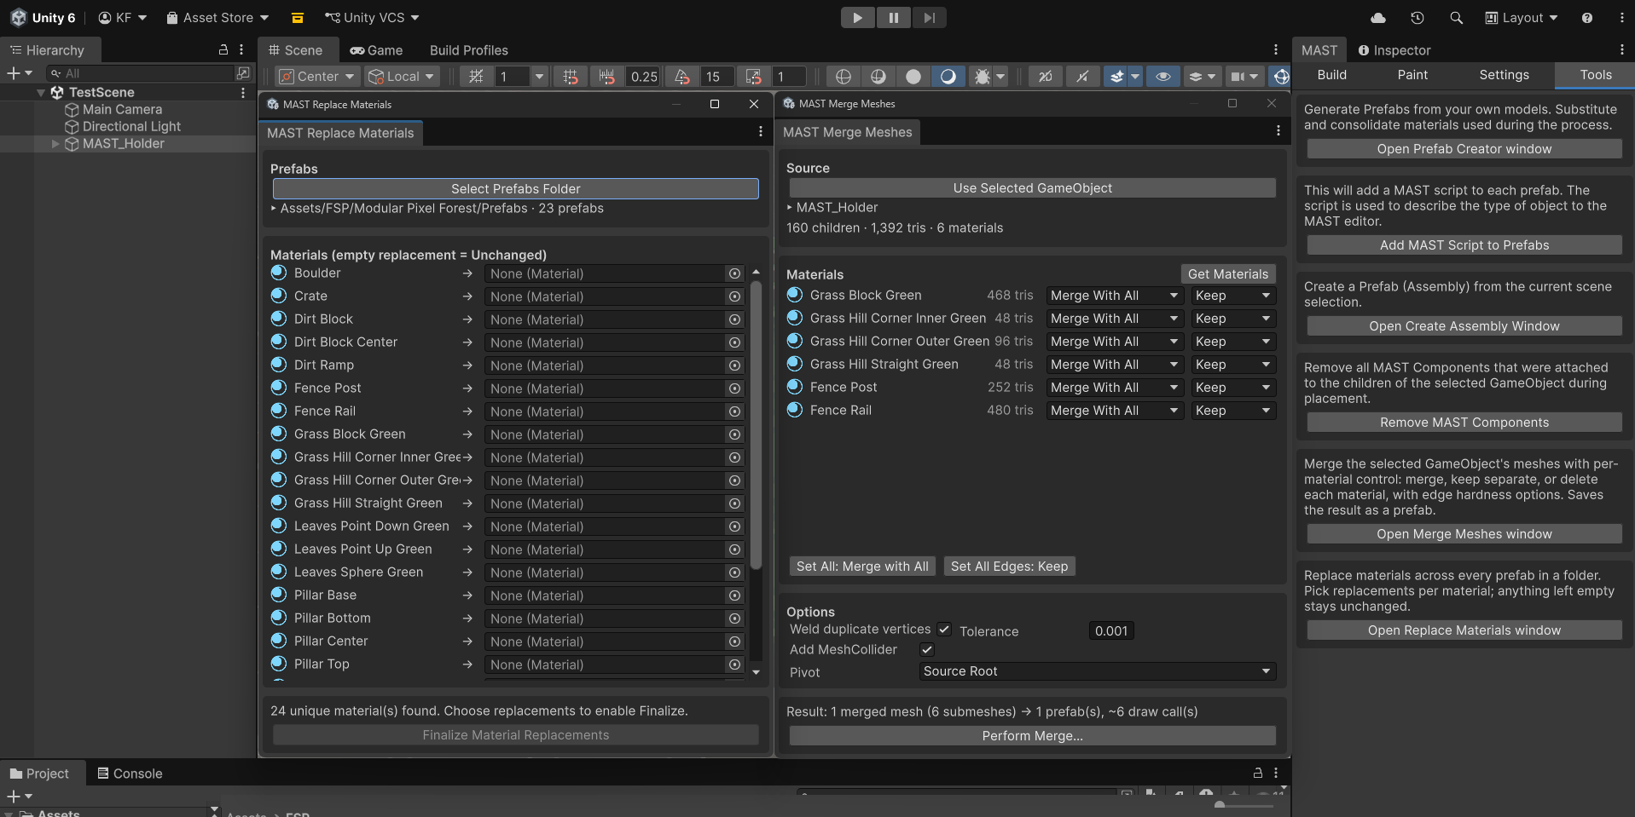
Task: Open the Asset Store dropdown
Action: (x=217, y=18)
